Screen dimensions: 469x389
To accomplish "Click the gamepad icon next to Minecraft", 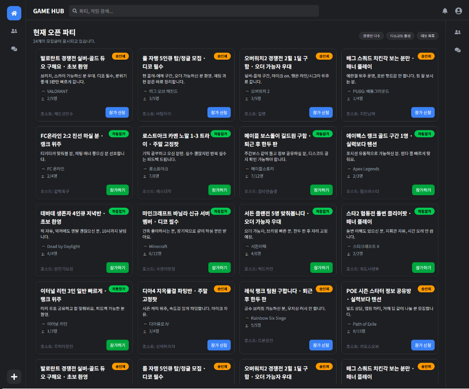I will pos(145,247).
